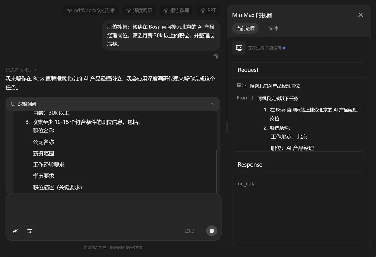
Task: Click the 学历要求 list item
Action: pos(44,176)
